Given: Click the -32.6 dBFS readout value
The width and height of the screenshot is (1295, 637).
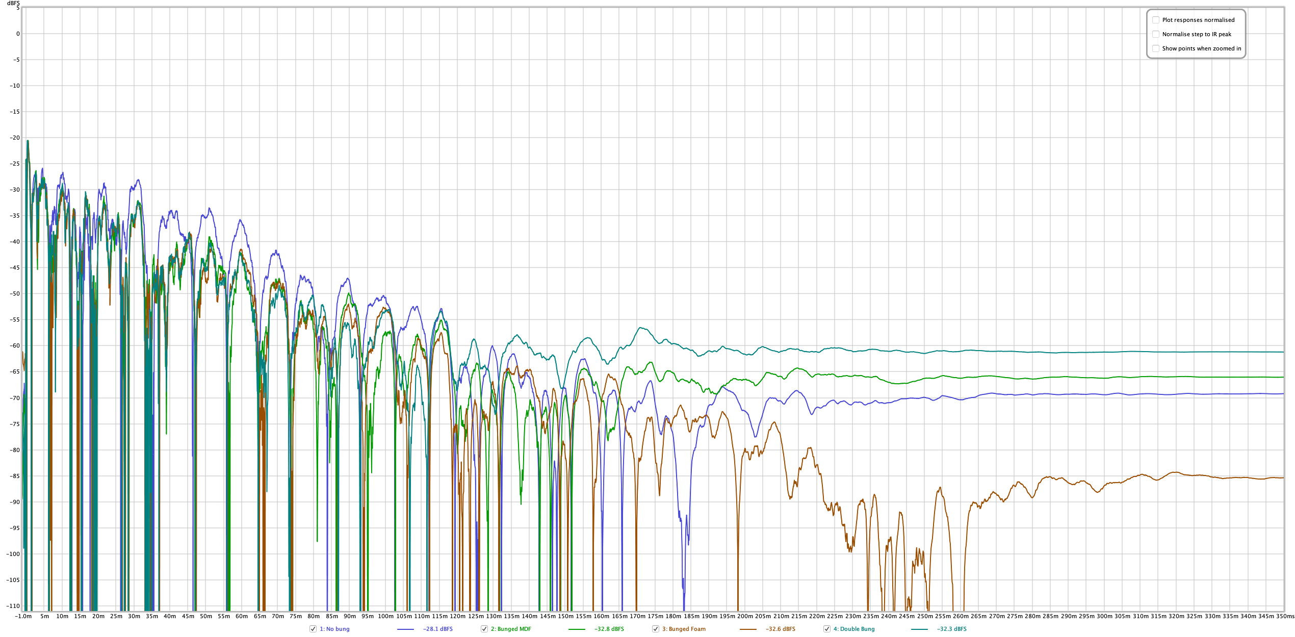Looking at the screenshot, I should tap(781, 629).
